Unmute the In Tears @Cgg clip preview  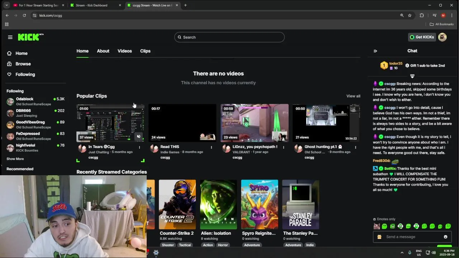coord(139,137)
